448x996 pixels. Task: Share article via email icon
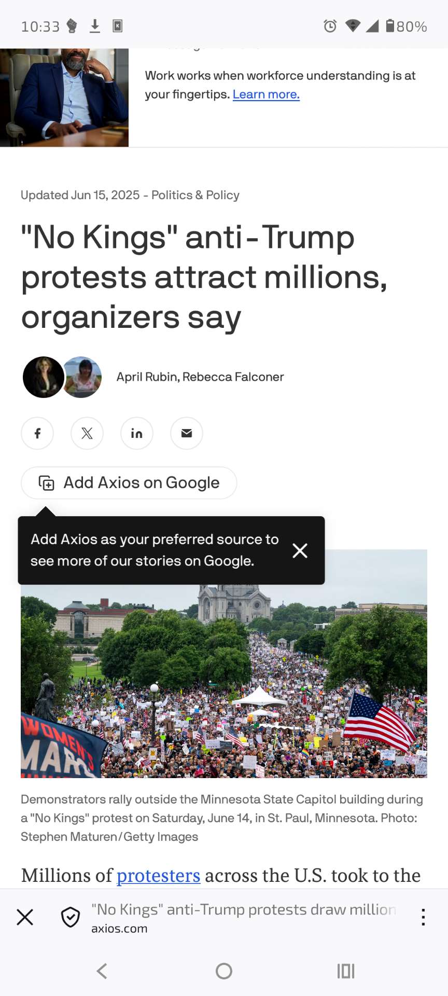(x=187, y=433)
